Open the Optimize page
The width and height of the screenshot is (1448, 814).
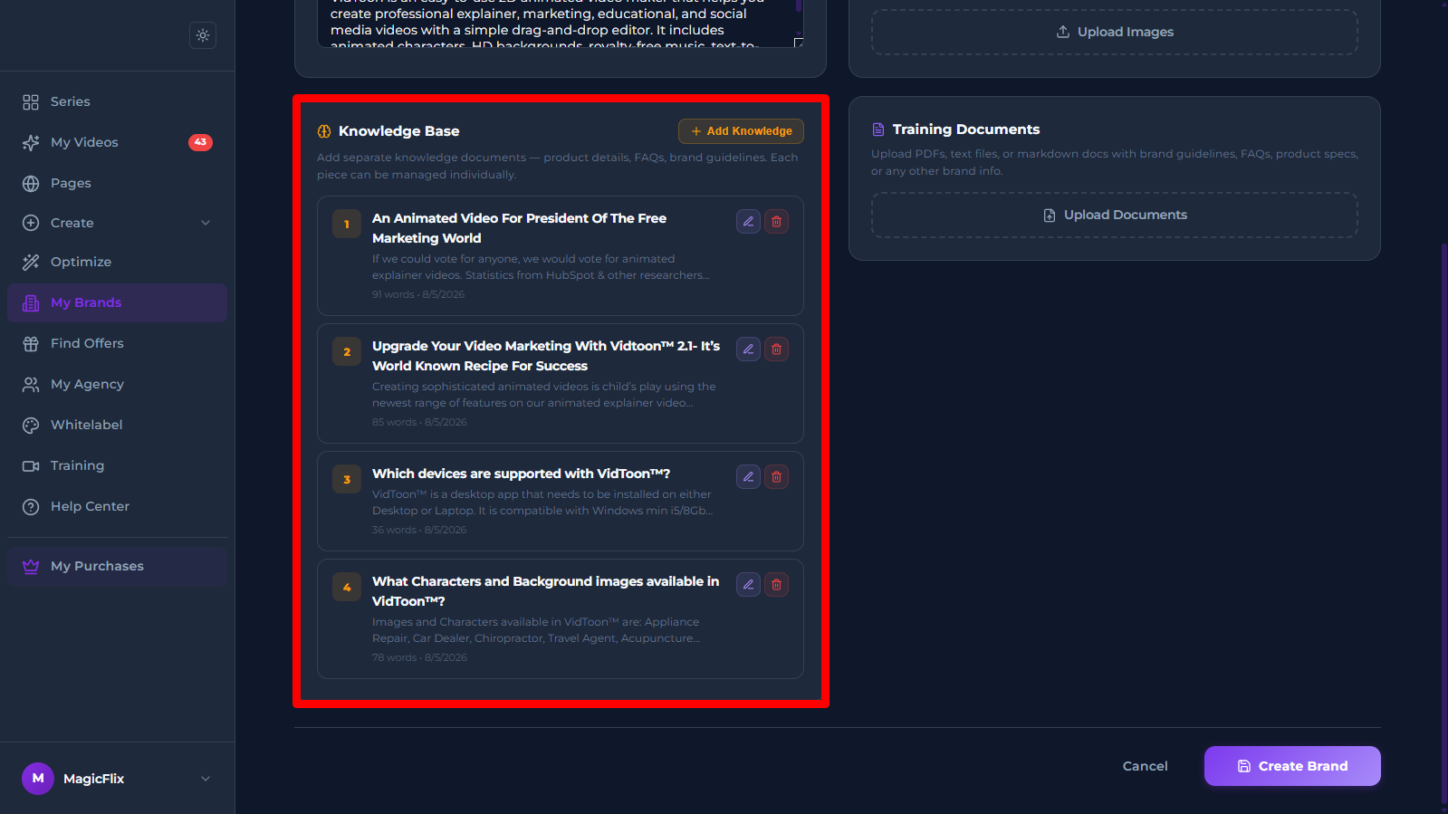point(117,262)
